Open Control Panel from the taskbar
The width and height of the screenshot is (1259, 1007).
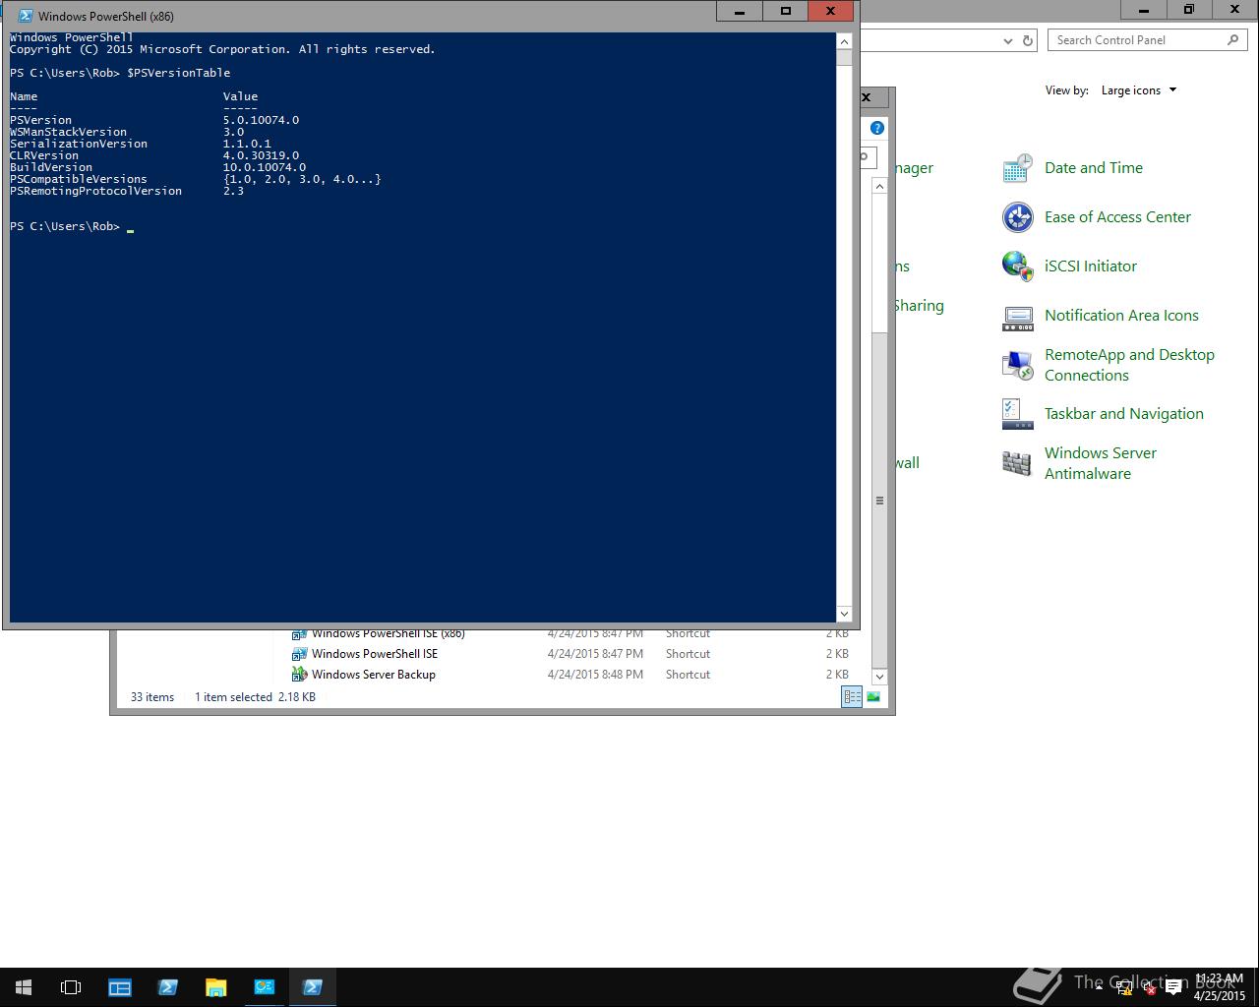click(x=265, y=987)
